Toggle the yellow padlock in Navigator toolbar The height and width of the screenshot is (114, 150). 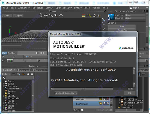[x=23, y=74]
